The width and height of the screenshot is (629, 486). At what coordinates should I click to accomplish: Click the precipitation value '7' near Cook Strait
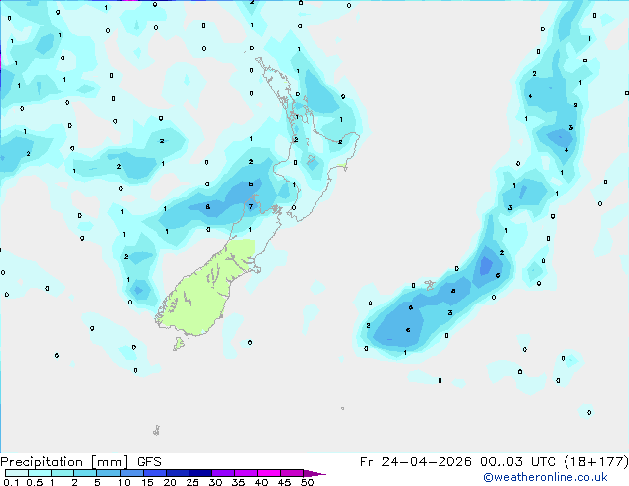[x=251, y=207]
